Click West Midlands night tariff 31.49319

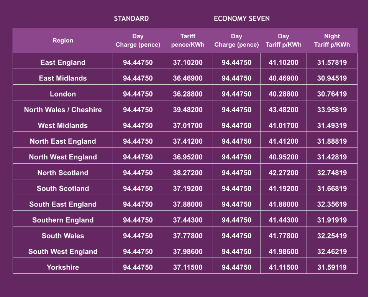[x=332, y=125]
